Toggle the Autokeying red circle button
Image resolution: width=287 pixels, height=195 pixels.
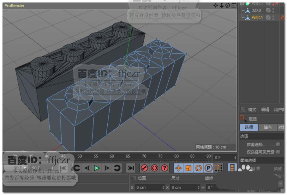(154, 168)
